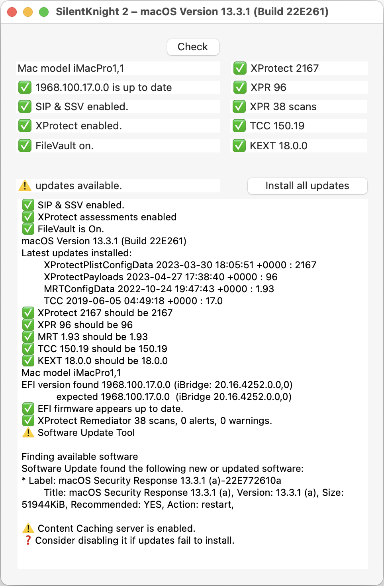This screenshot has width=384, height=586.
Task: Click the Mac model iMacPro1,1 text field
Action: (x=118, y=68)
